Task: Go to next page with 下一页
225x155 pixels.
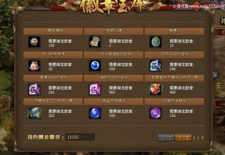Action: [183, 138]
